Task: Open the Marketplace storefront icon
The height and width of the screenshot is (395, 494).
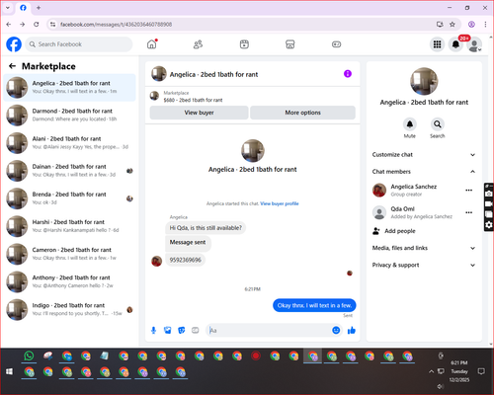Action: click(x=290, y=44)
